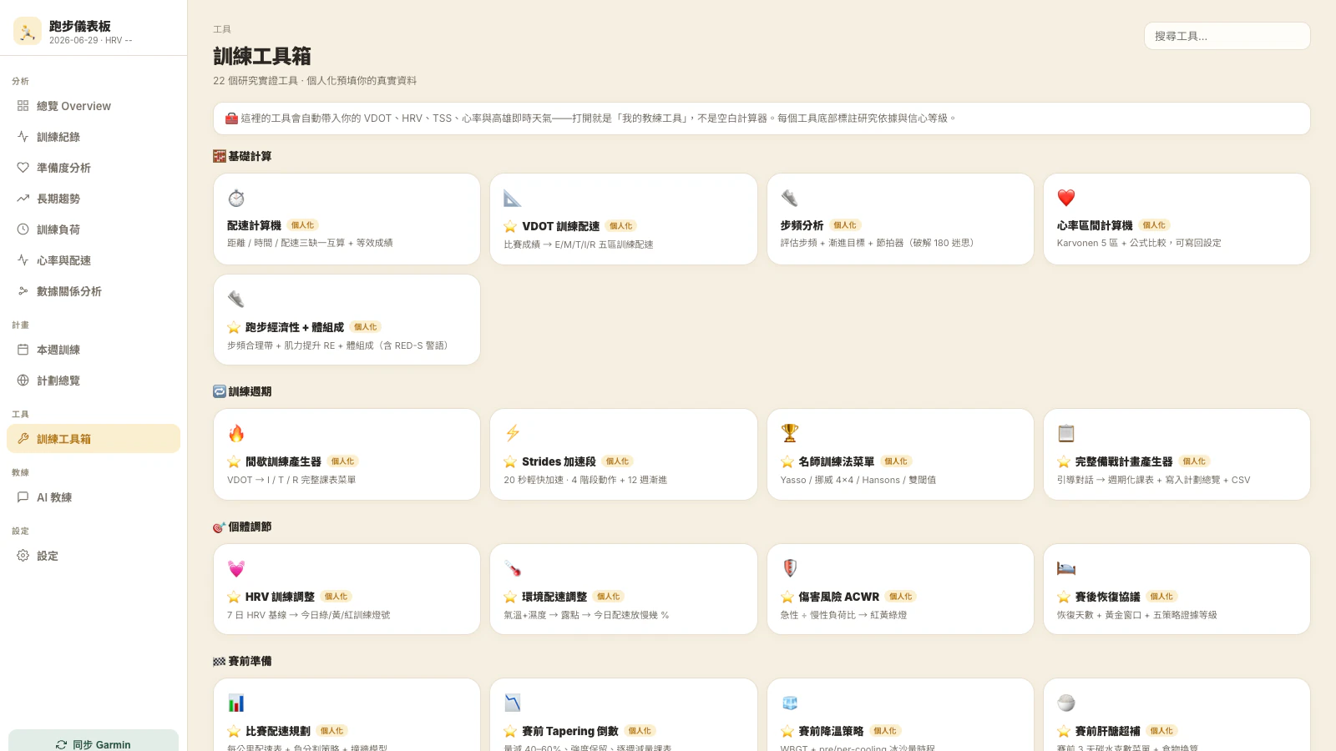Click the pink heart icon on HRV 訓練調整

236,568
